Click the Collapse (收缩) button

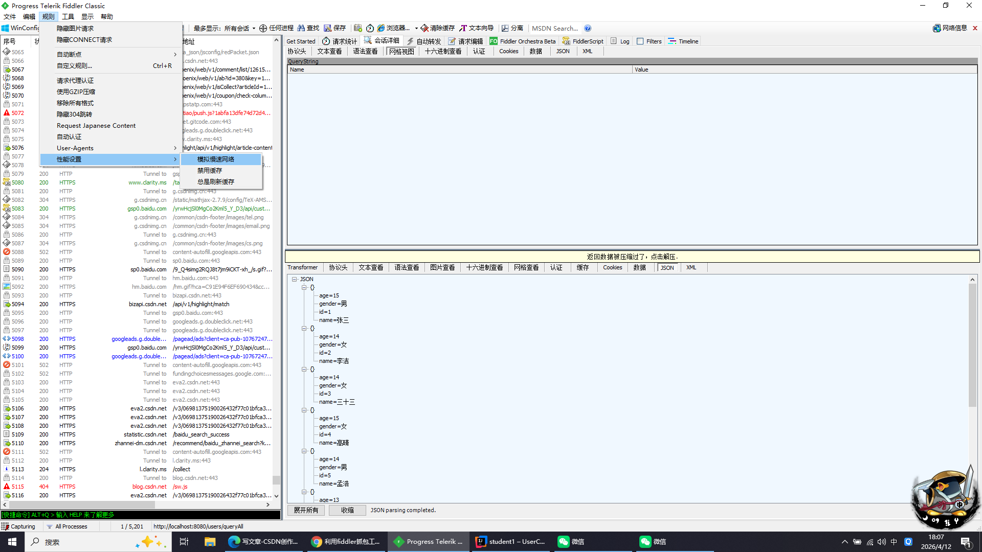click(347, 510)
